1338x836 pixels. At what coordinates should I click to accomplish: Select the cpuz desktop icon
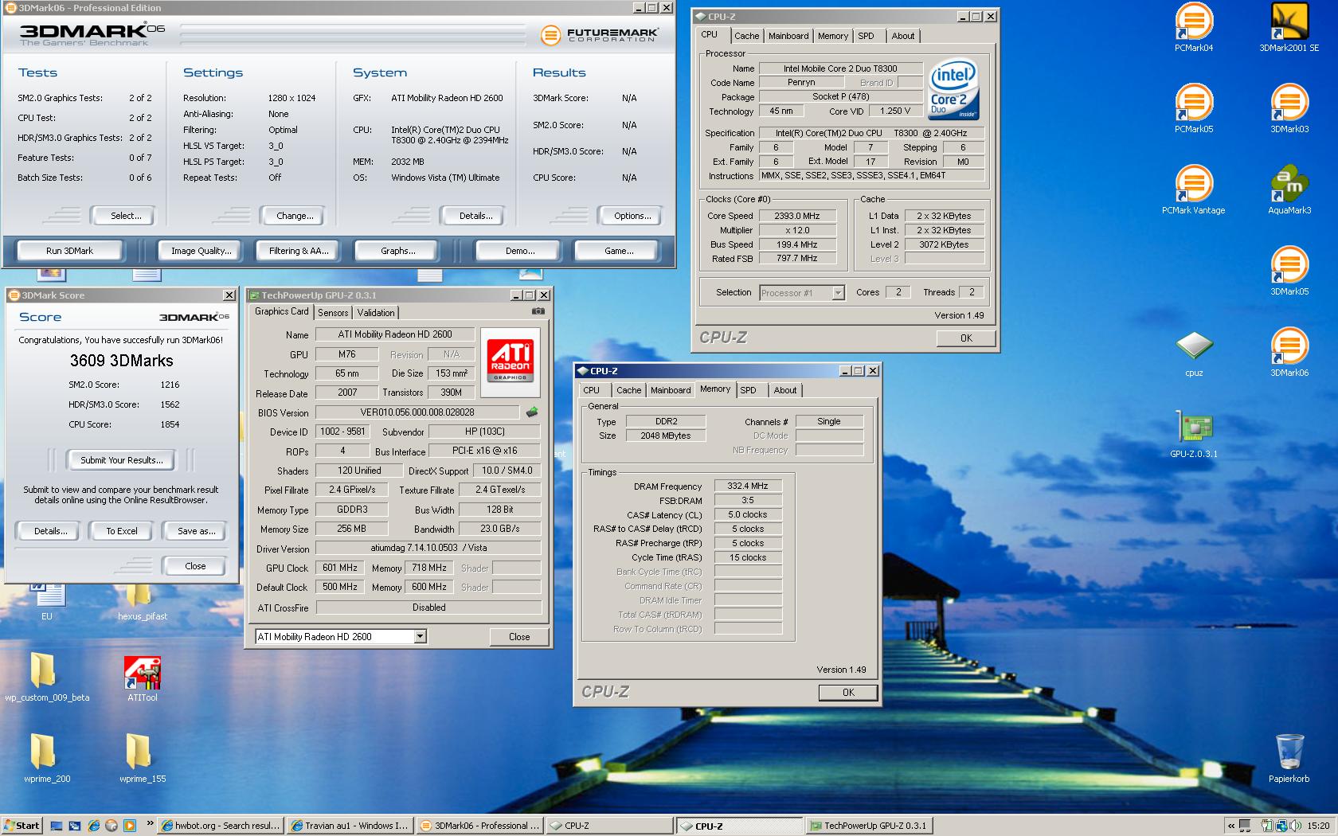(x=1193, y=353)
